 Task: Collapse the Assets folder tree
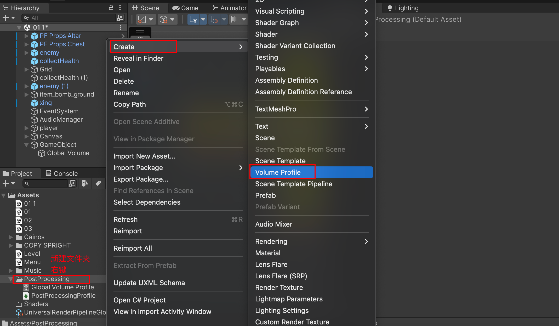(4, 195)
